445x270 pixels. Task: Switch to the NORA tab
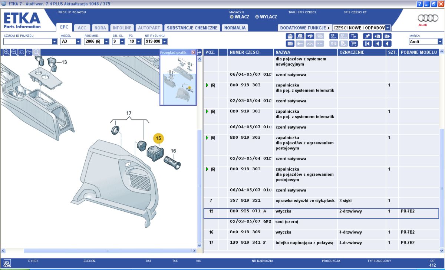click(x=100, y=28)
